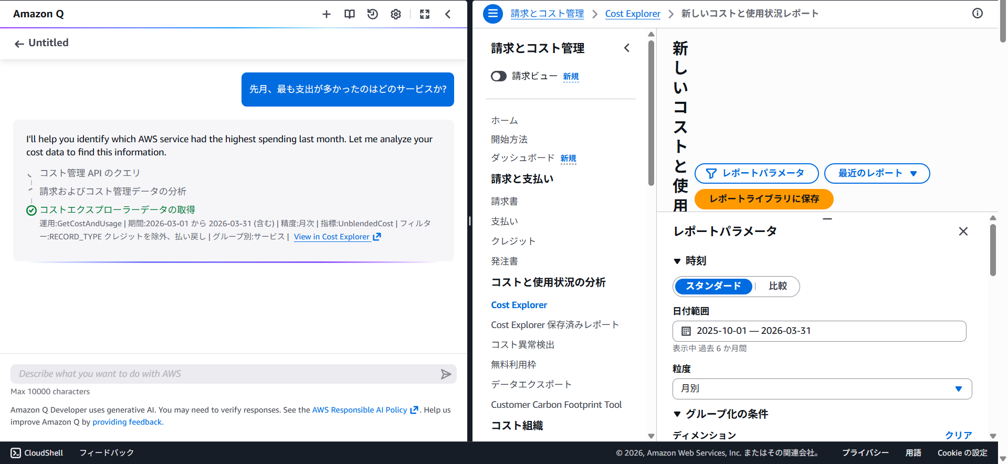Open the 最近のレポート dropdown

coord(877,173)
